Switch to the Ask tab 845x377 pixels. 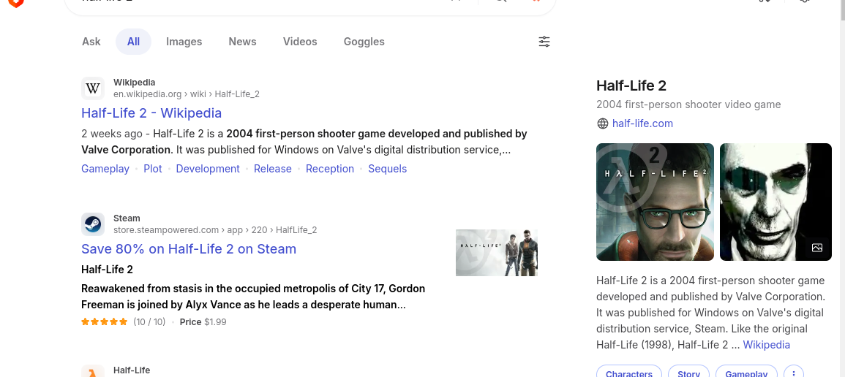(x=91, y=42)
